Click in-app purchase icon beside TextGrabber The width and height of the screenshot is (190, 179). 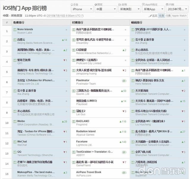[74, 152]
